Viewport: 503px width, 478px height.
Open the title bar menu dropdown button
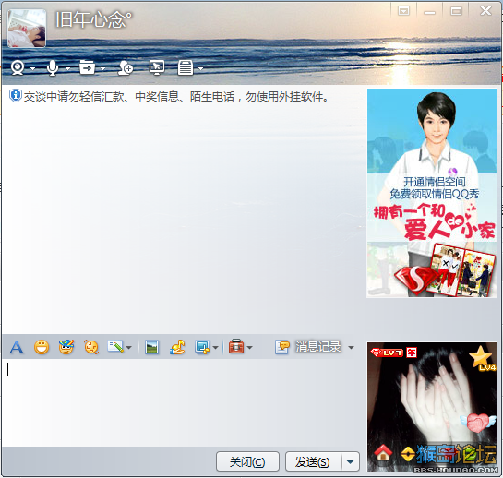pyautogui.click(x=403, y=11)
